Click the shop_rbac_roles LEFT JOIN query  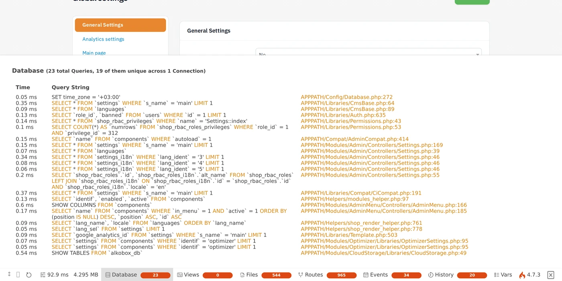pos(173,181)
